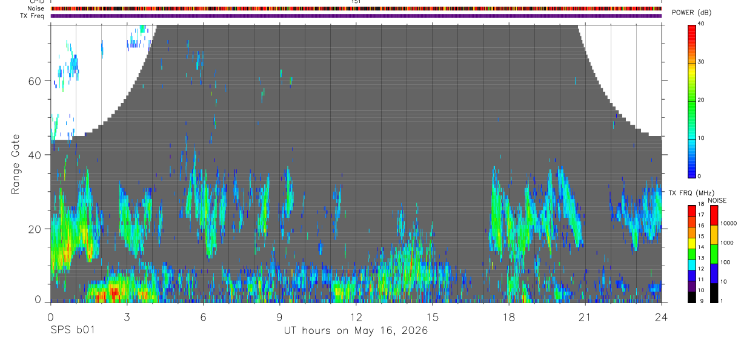Click the 12 UT hour axis label
The image size is (744, 343).
[x=356, y=316]
